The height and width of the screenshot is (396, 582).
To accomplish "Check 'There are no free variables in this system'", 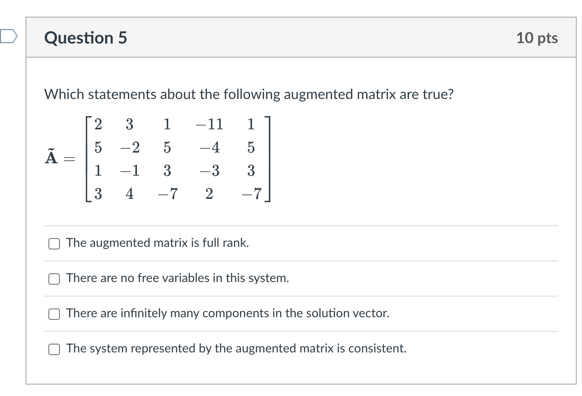I will tap(54, 278).
